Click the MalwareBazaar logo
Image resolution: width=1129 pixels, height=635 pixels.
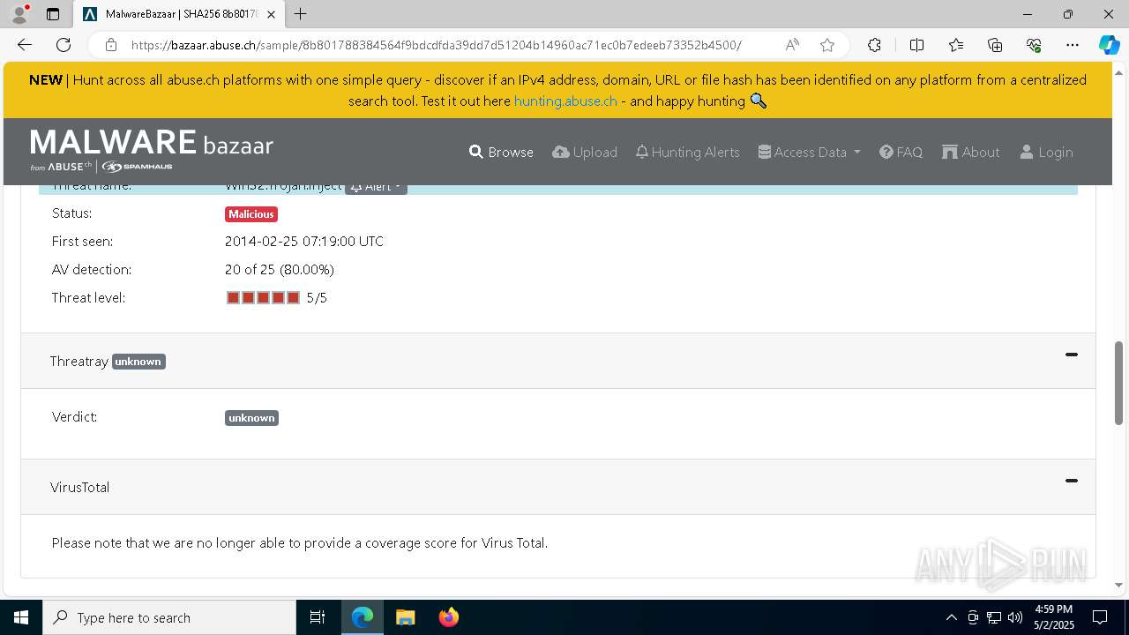pyautogui.click(x=152, y=151)
